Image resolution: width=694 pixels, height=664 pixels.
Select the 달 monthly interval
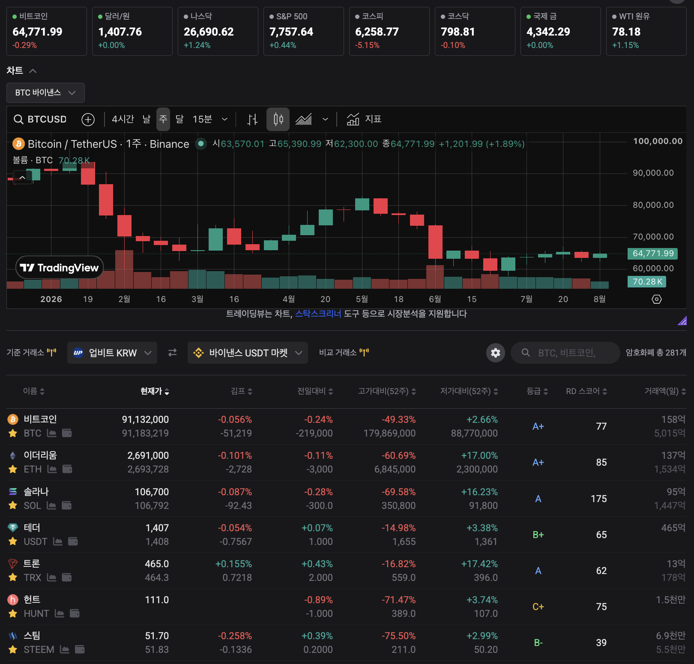click(x=179, y=119)
